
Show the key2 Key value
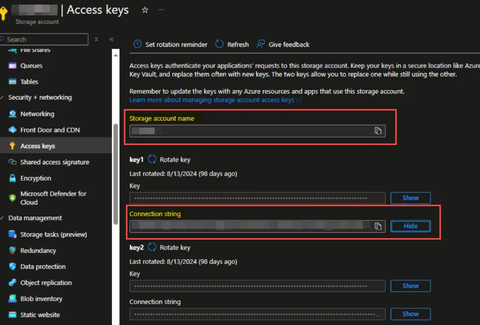[x=411, y=286]
